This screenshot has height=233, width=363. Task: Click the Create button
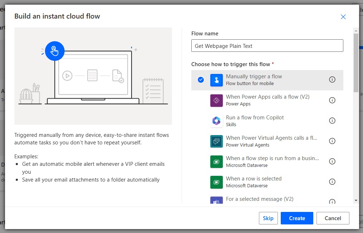tap(297, 218)
